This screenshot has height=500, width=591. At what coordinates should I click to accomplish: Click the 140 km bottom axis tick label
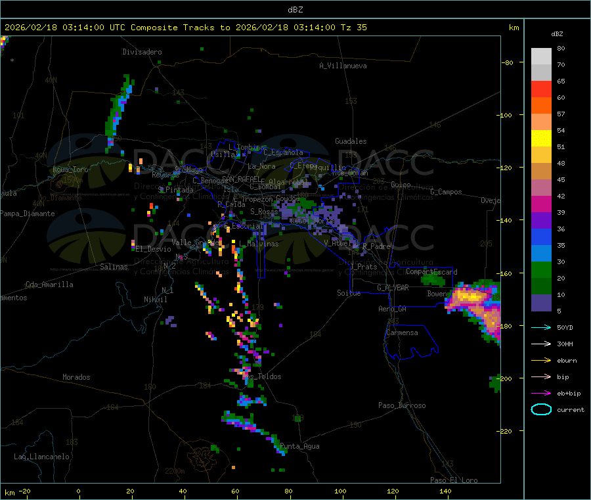(445, 491)
